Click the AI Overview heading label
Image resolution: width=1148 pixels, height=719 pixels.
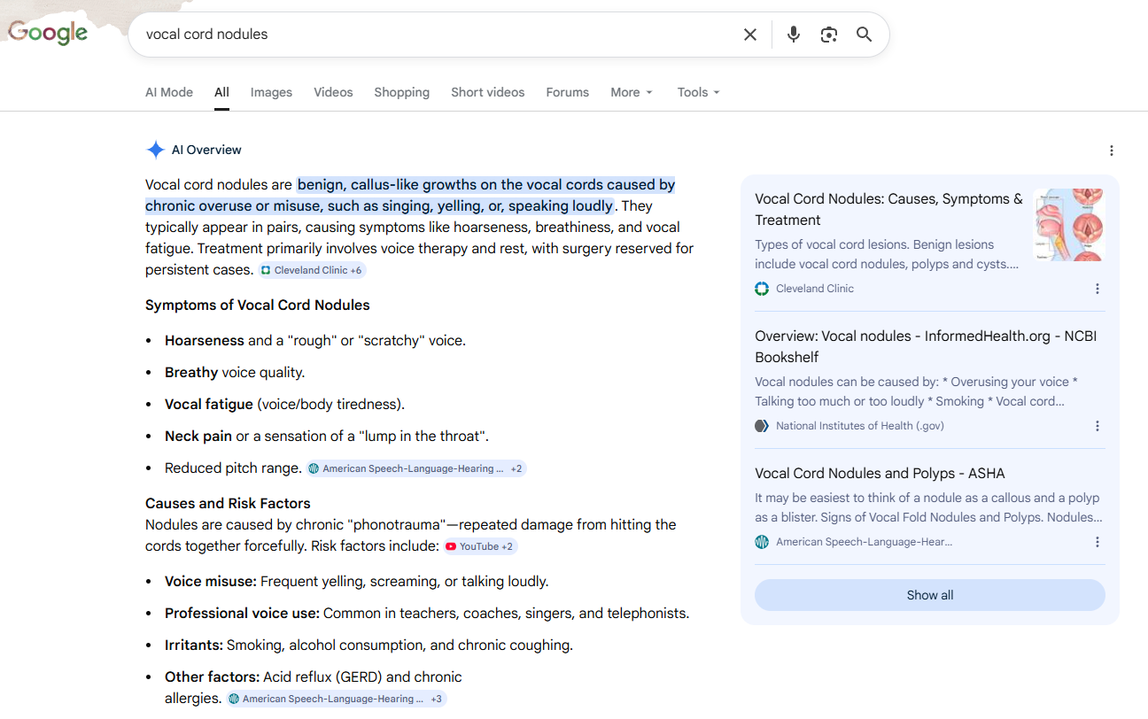pos(206,151)
